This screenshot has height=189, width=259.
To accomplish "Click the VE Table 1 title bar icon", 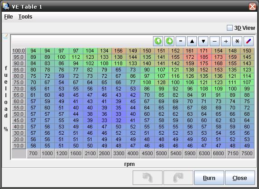I will [6, 6].
